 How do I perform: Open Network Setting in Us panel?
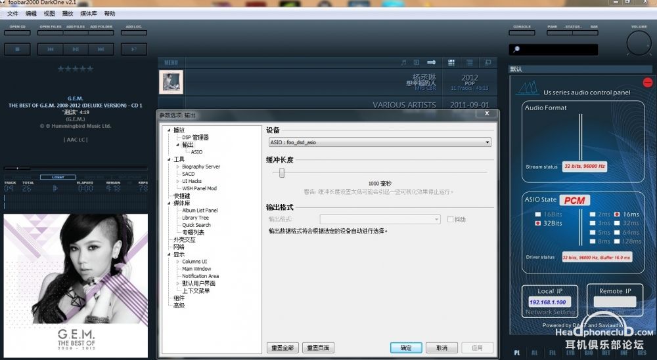pos(550,312)
